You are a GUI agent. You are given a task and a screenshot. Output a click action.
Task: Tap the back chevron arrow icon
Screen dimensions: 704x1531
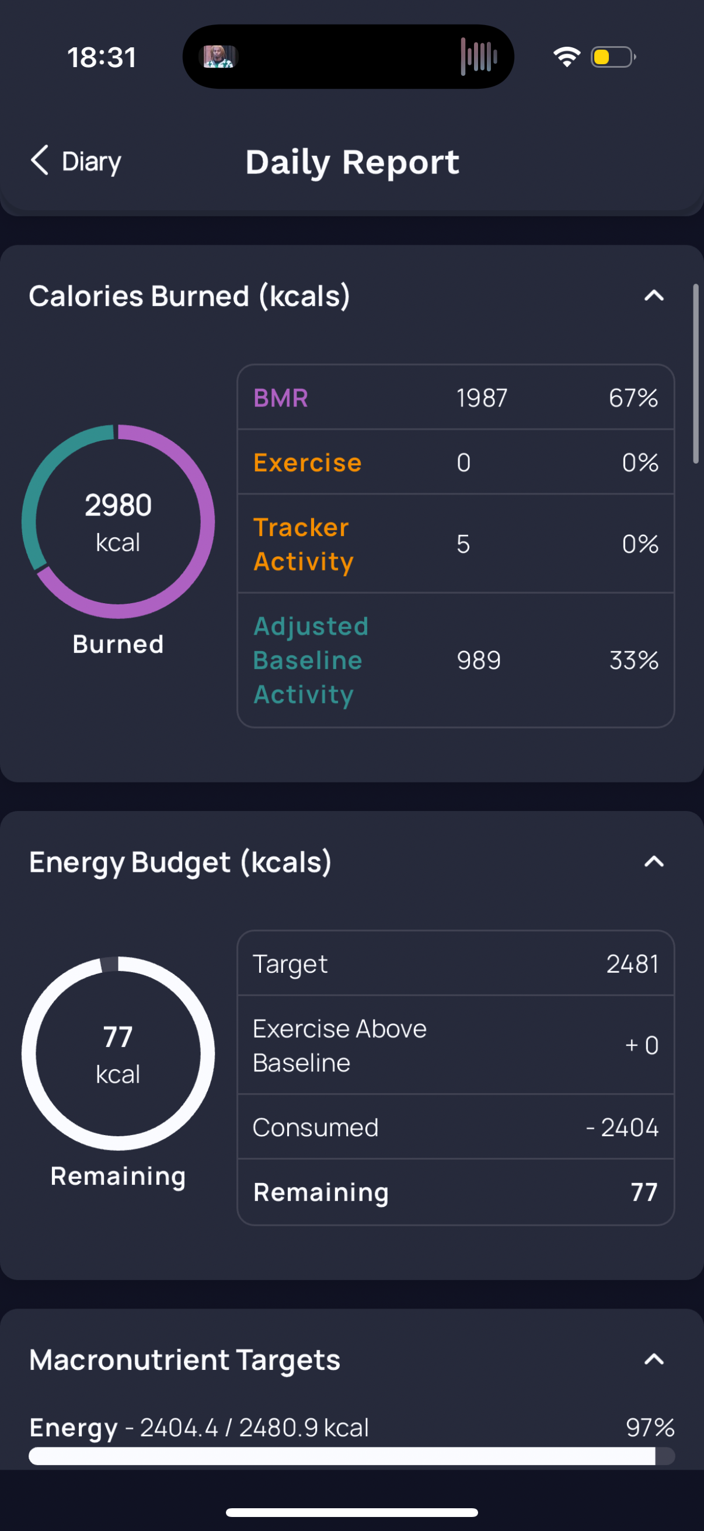coord(39,161)
